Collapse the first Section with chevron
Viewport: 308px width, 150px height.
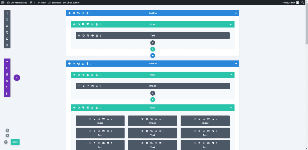point(236,13)
